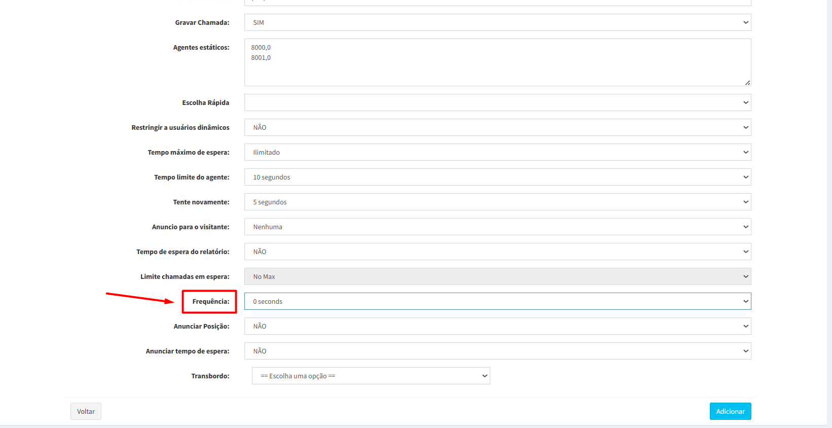Open the Tempo limite do agente dropdown

tap(497, 177)
